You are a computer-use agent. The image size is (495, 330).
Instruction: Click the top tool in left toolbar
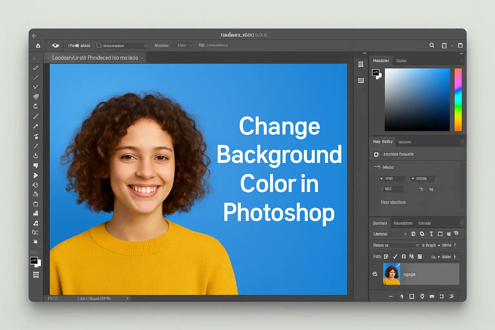pos(36,68)
